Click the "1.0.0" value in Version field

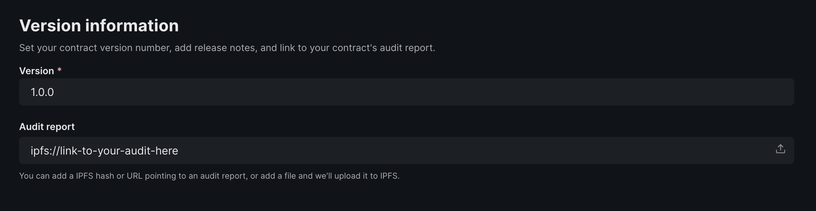click(42, 92)
